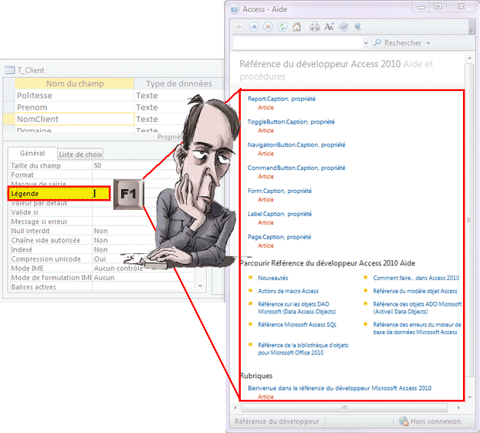Screen dimensions: 480x433
Task: Click the Refresh icon in help toolbar
Action: click(282, 27)
